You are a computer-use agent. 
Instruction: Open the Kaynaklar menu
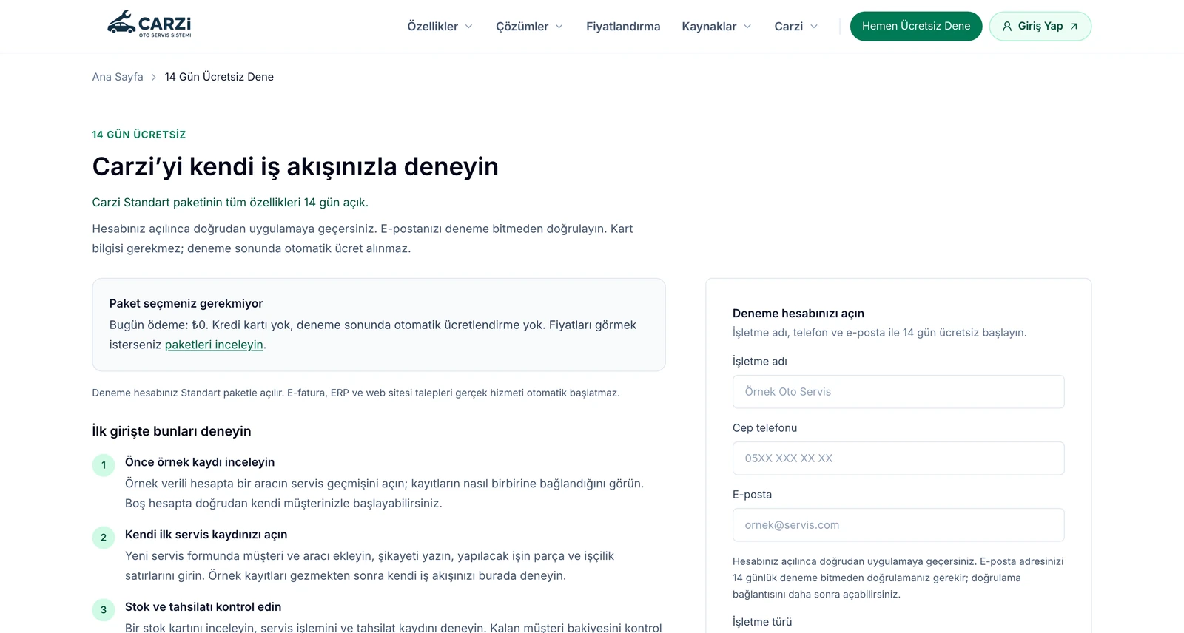(716, 27)
